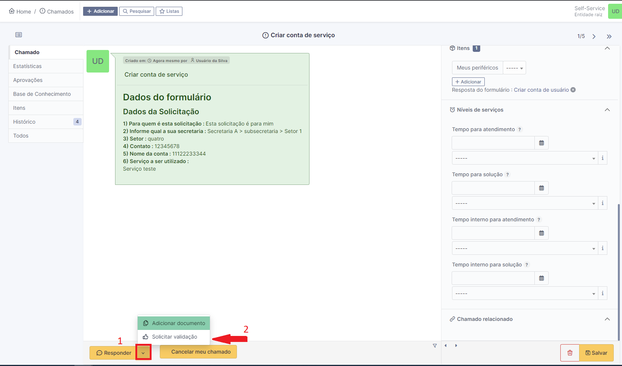The width and height of the screenshot is (622, 366).
Task: Click Adicionar under Meus periféricos
Action: (468, 82)
